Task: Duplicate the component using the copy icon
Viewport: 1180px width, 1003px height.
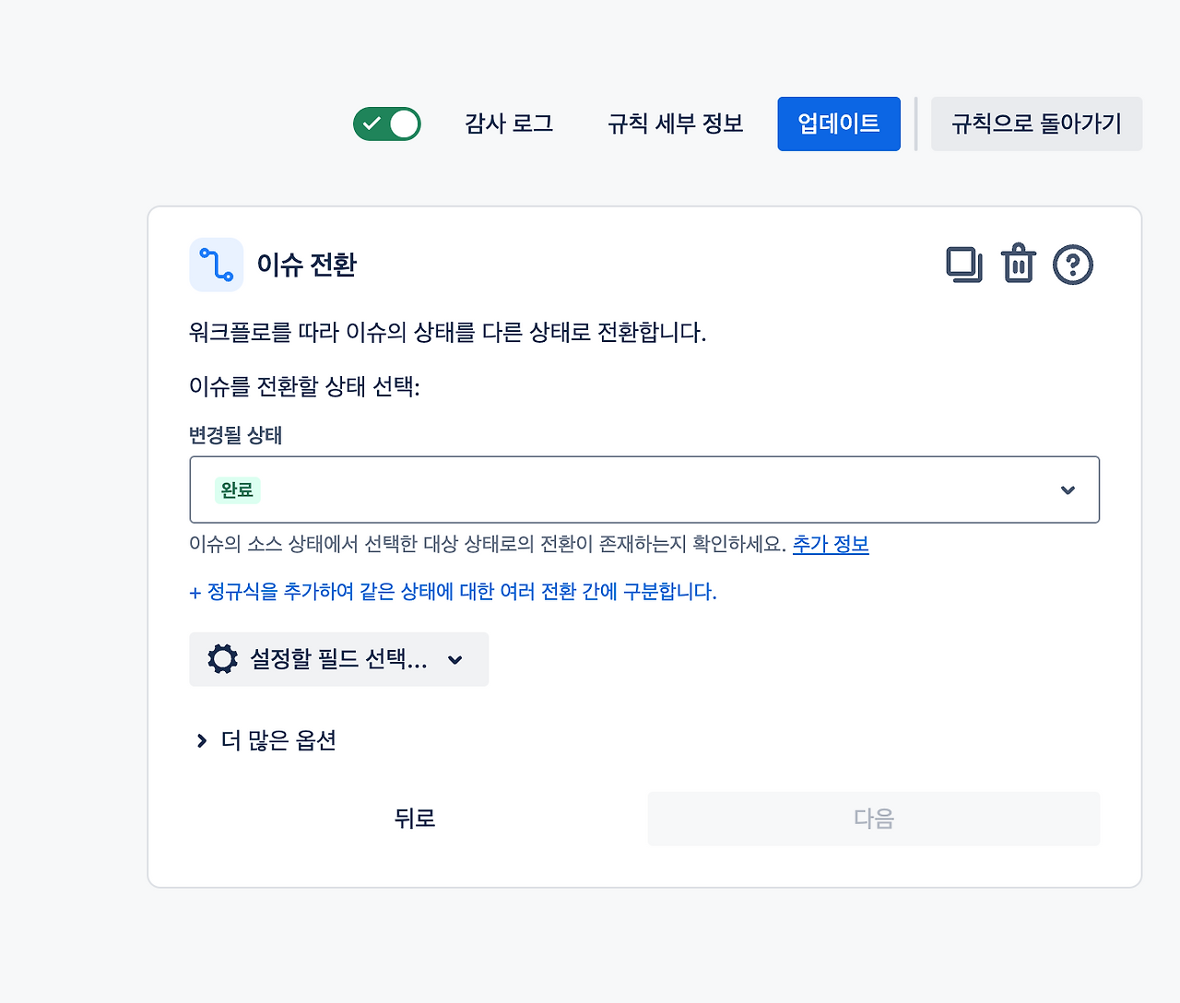Action: (963, 264)
